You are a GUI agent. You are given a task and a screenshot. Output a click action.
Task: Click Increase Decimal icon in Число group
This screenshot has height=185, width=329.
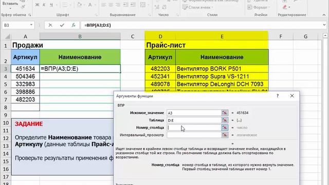pos(157,7)
